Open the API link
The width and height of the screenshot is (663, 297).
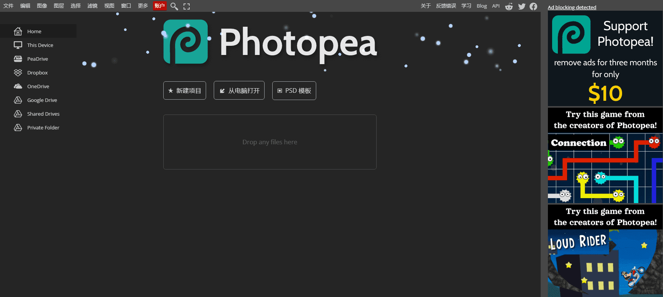click(x=496, y=6)
